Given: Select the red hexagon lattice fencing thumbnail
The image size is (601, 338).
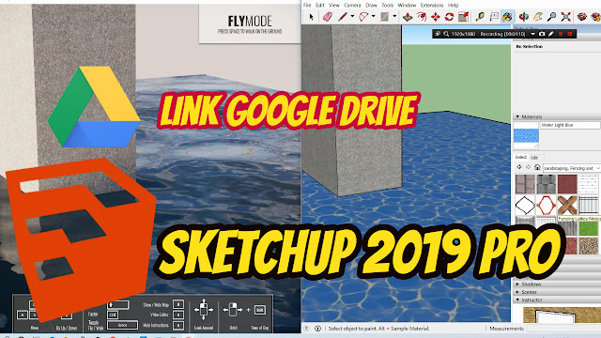Looking at the screenshot, I should click(546, 206).
